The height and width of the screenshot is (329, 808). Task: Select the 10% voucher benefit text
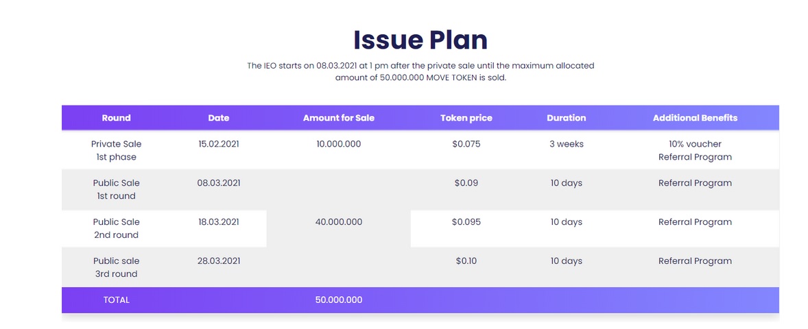(x=695, y=144)
